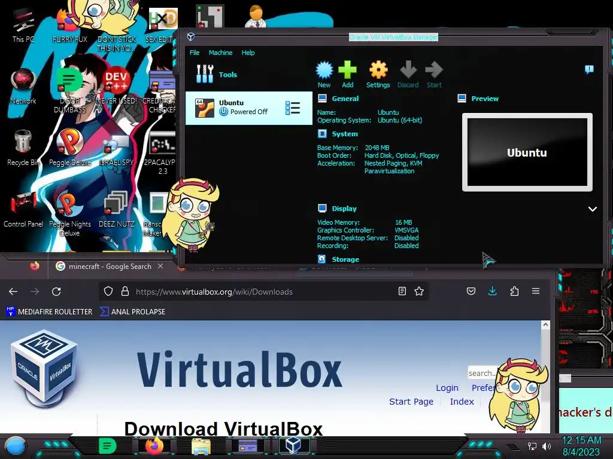Open the Control Panel desktop icon
The width and height of the screenshot is (613, 459).
[x=23, y=210]
